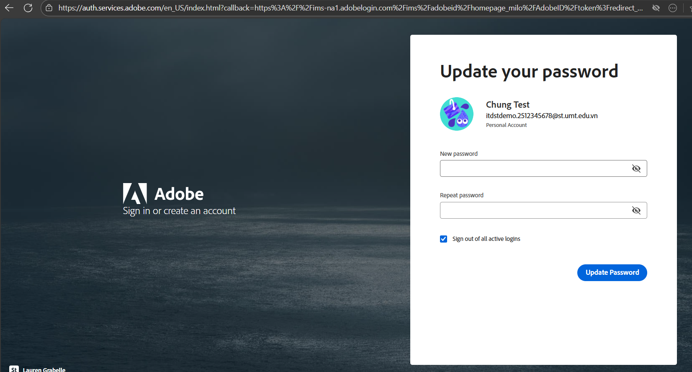Screen dimensions: 692x372
Task: Click the itdstdemo email address text
Action: pos(541,116)
